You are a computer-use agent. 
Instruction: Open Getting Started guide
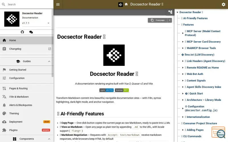click(x=27, y=70)
